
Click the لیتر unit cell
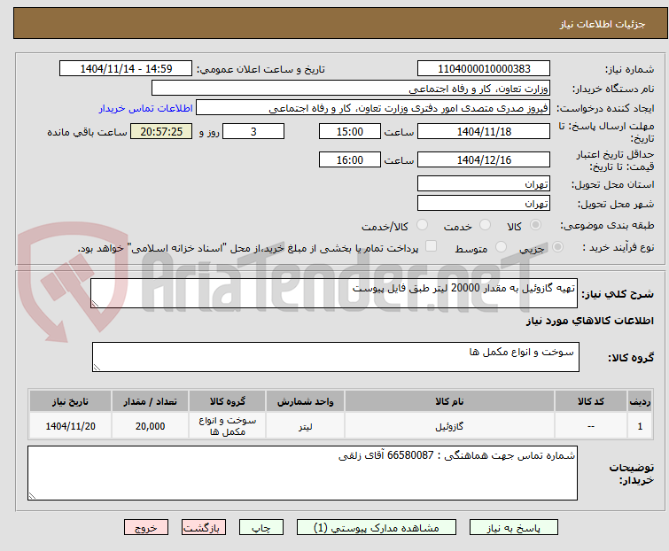pos(305,425)
